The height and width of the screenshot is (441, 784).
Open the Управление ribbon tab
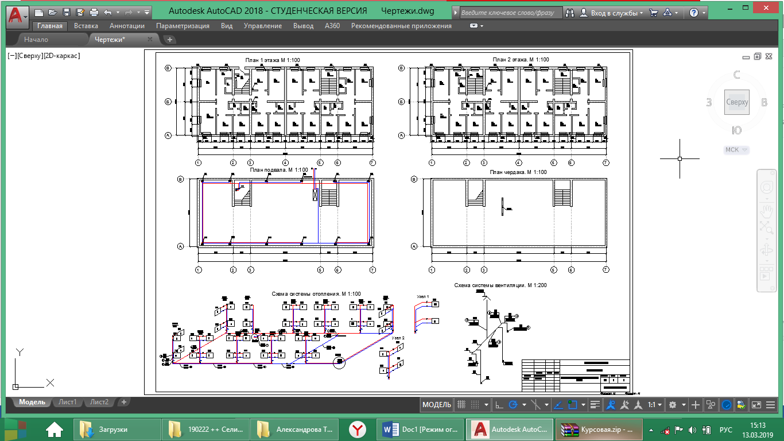coord(263,26)
